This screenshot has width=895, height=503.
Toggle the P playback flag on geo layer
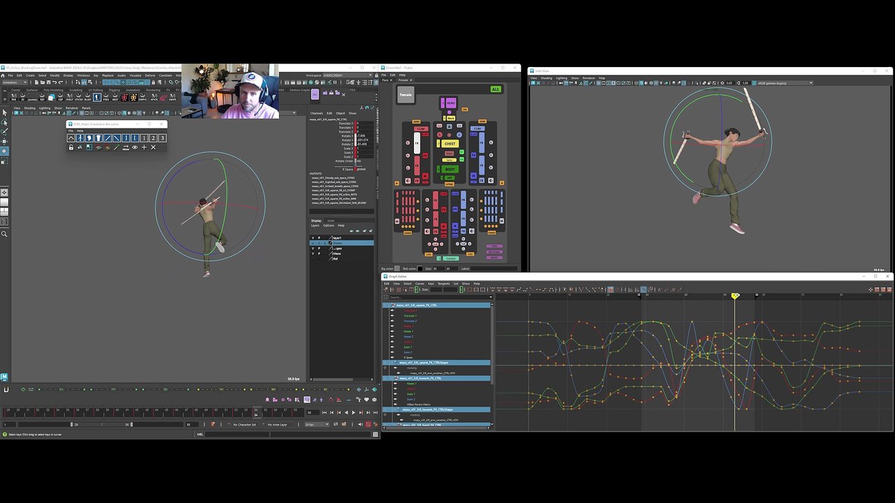click(320, 249)
